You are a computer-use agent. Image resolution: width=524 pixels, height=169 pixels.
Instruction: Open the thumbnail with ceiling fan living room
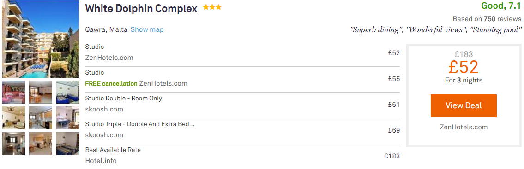point(13,118)
